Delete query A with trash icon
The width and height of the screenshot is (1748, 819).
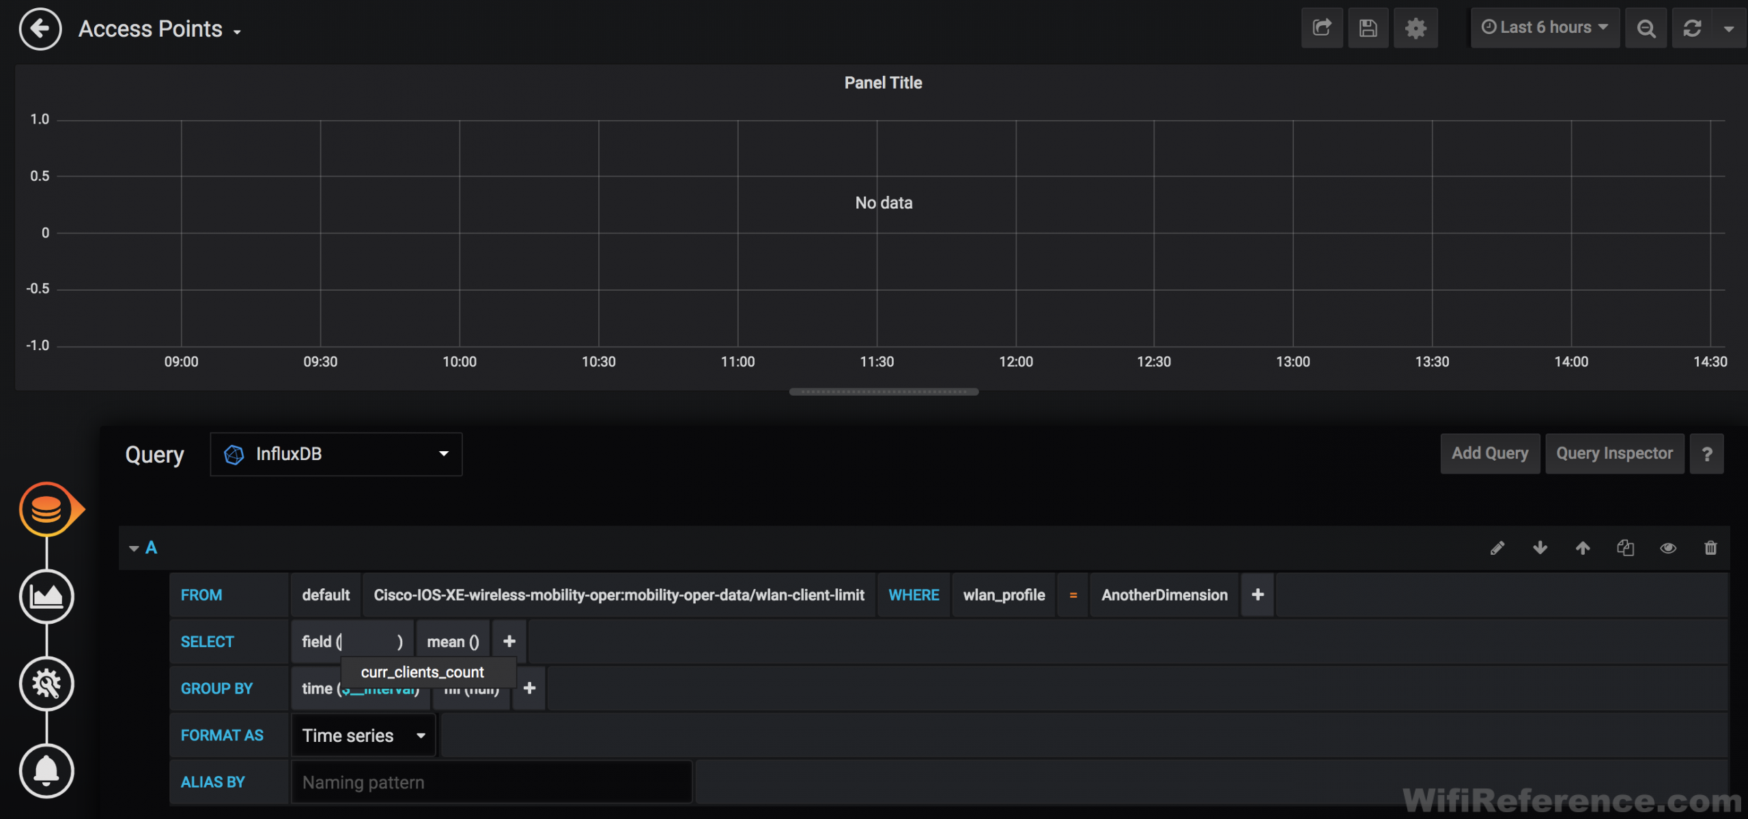[1710, 548]
